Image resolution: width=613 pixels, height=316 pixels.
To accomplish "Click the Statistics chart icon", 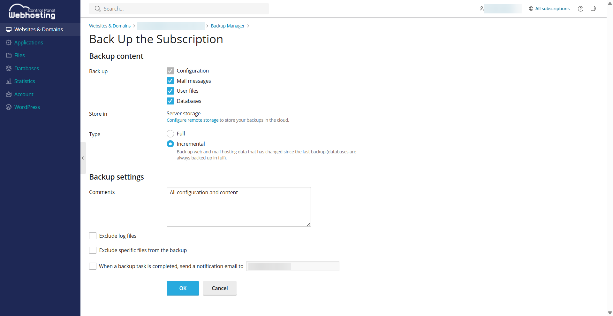I will [9, 81].
